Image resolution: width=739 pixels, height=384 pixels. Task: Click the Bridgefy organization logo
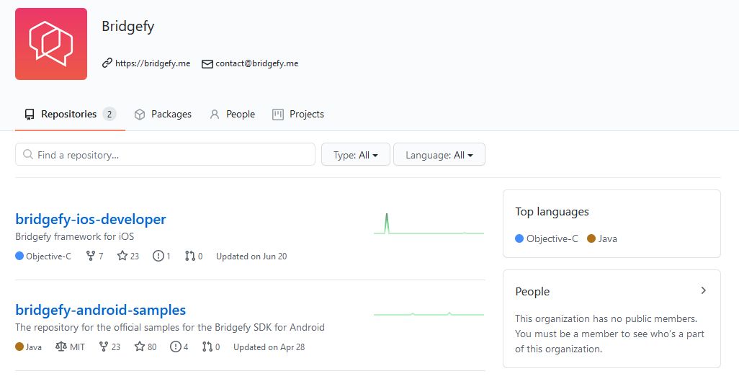(x=51, y=44)
